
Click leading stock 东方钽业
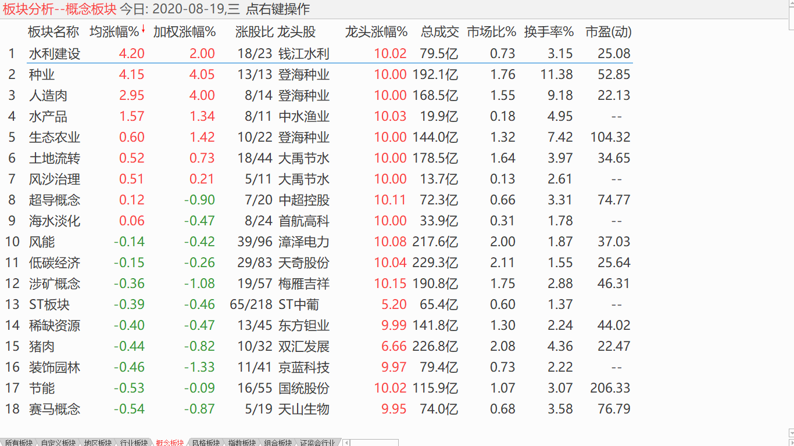(x=304, y=326)
